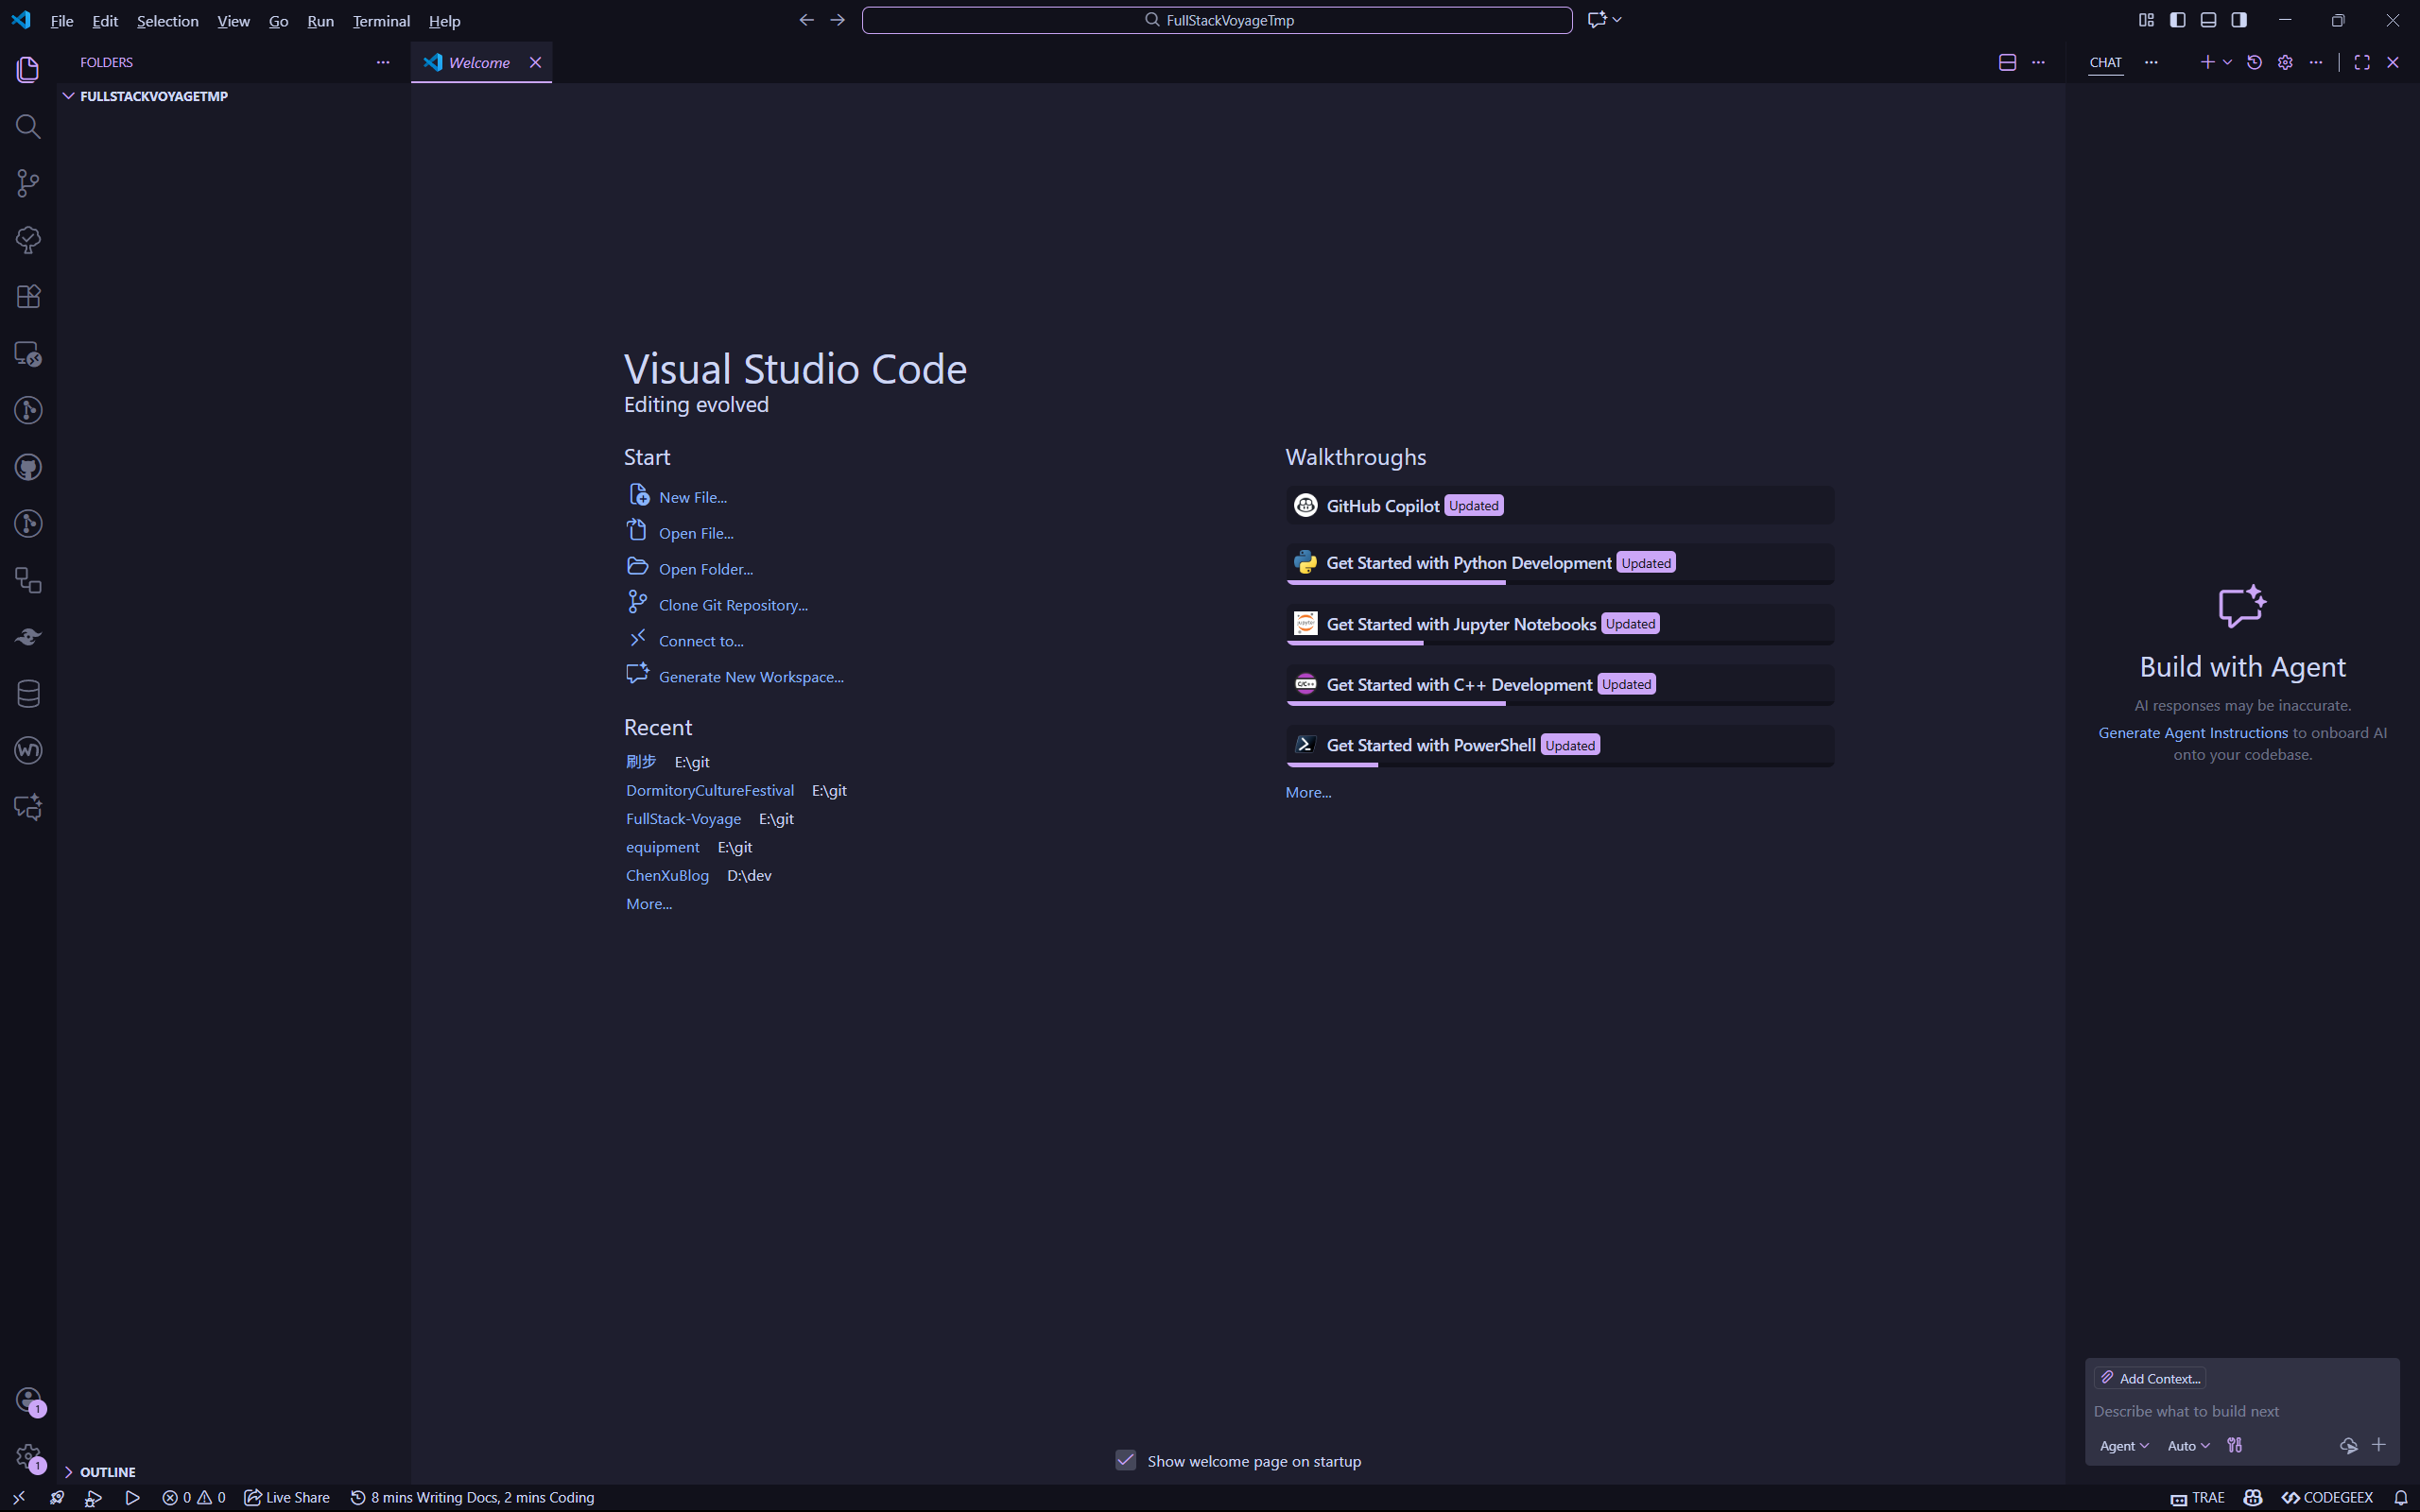Open the Source Control view
This screenshot has width=2420, height=1512.
pos(27,182)
